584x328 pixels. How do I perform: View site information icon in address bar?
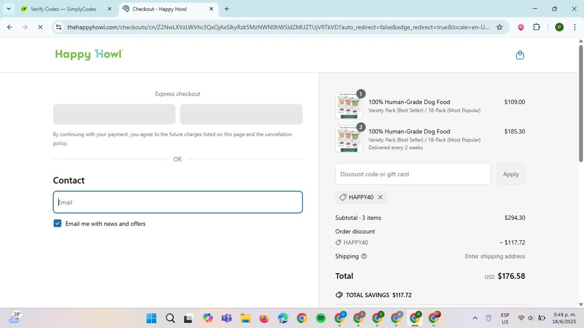(x=59, y=27)
